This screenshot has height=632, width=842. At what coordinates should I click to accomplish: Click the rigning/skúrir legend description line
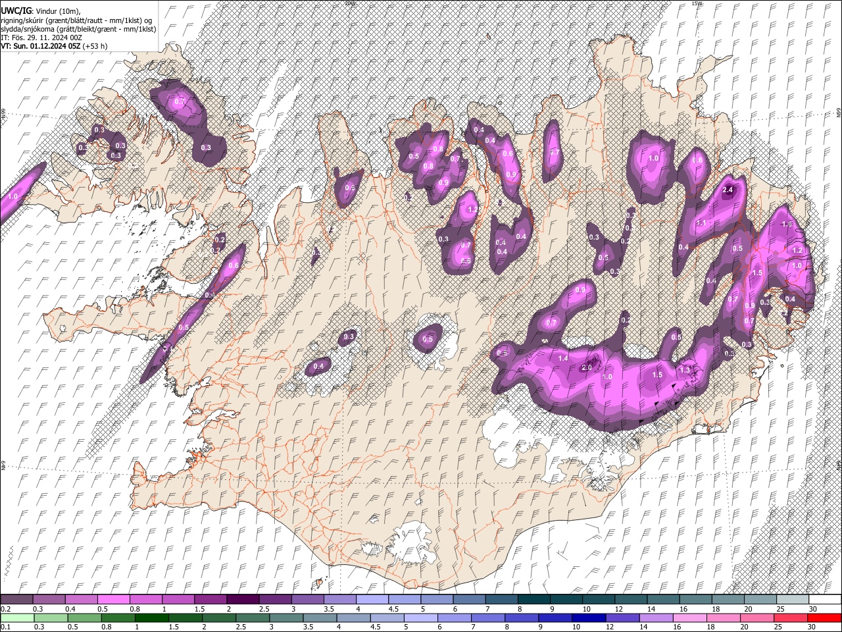(x=76, y=20)
